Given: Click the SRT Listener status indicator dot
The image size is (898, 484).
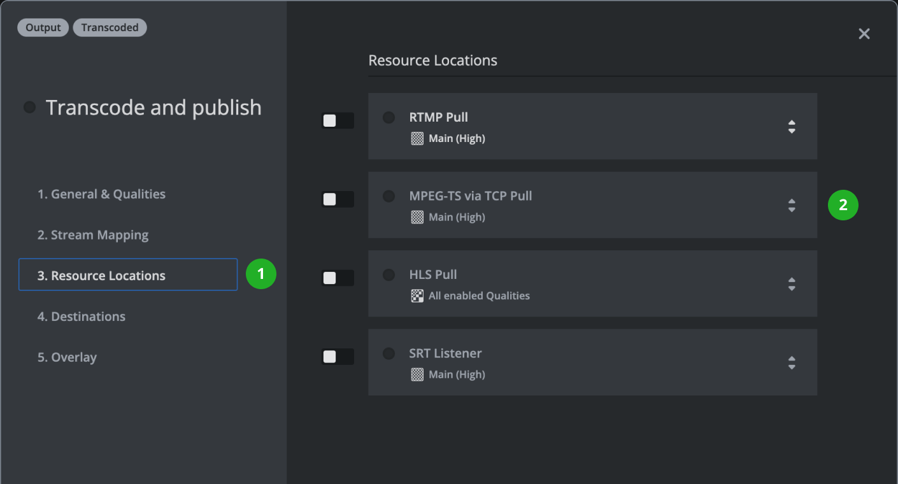Looking at the screenshot, I should click(388, 353).
